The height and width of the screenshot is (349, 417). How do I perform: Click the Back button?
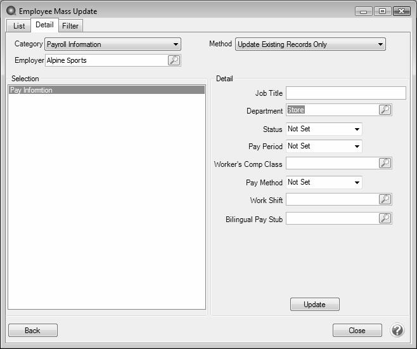click(x=32, y=330)
